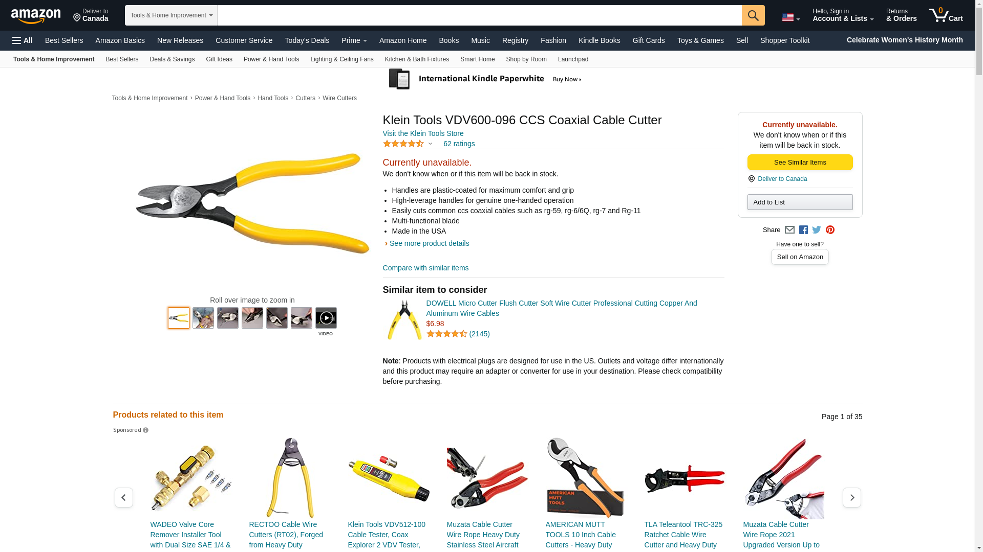983x552 pixels.
Task: Select Power & Hand Tools subnav tab
Action: coord(271,59)
